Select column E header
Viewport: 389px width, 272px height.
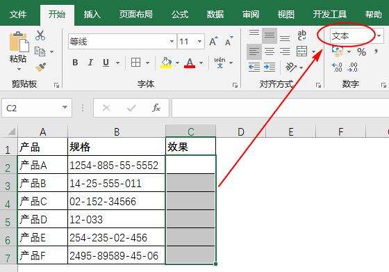pyautogui.click(x=291, y=131)
